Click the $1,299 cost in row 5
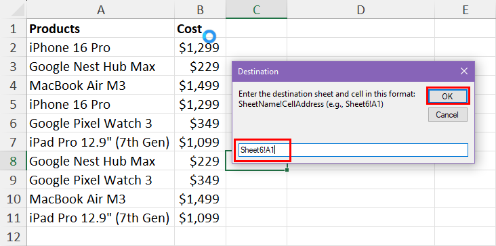This screenshot has width=496, height=246. tap(200, 104)
